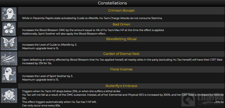Viewport: 225px width, 108px height.
Task: Click the Spirit Soother level increase text
Action: (x=48, y=76)
